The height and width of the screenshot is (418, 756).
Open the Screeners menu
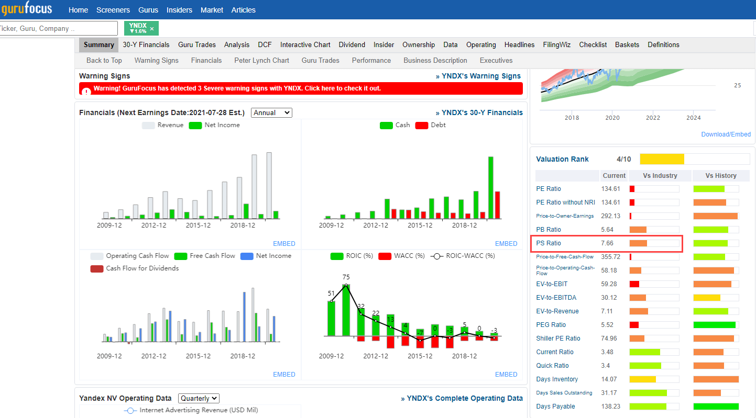113,10
